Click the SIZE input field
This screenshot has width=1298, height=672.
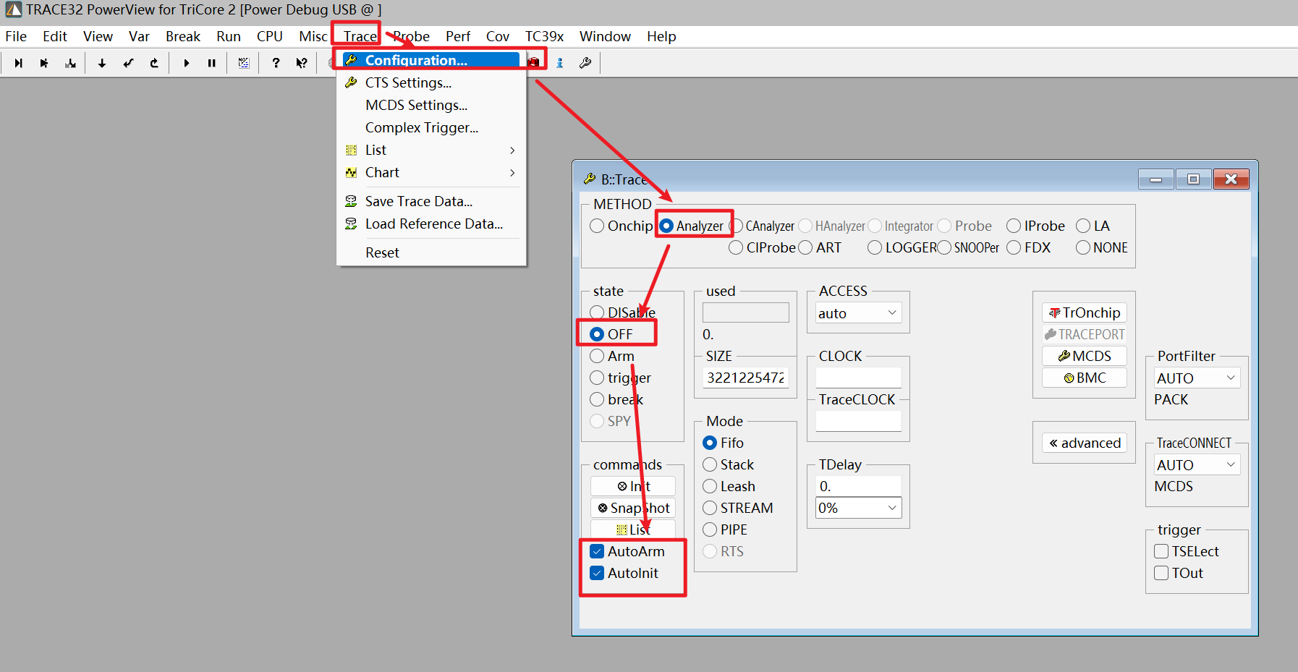[746, 378]
